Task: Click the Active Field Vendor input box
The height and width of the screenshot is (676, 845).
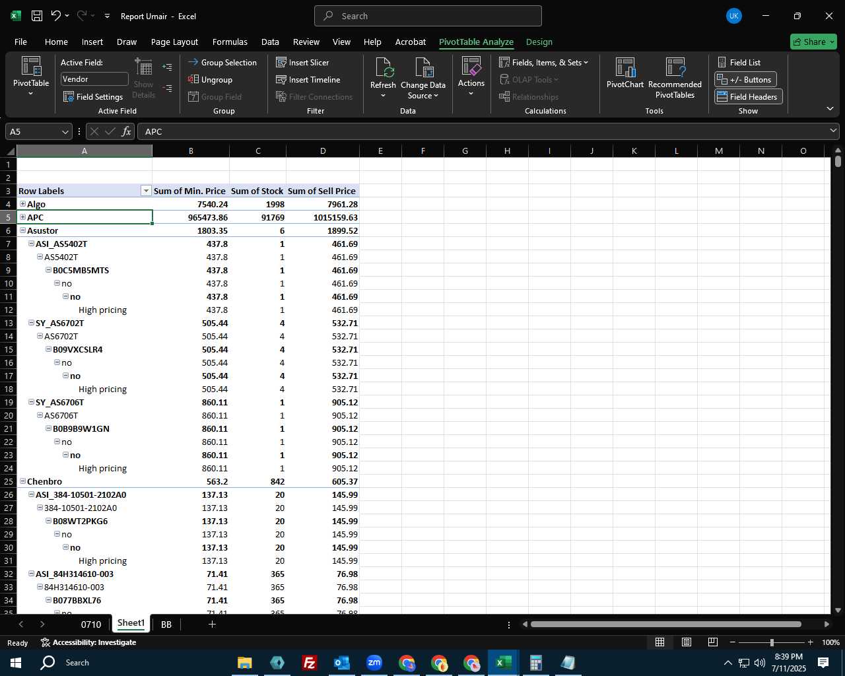Action: pyautogui.click(x=94, y=79)
